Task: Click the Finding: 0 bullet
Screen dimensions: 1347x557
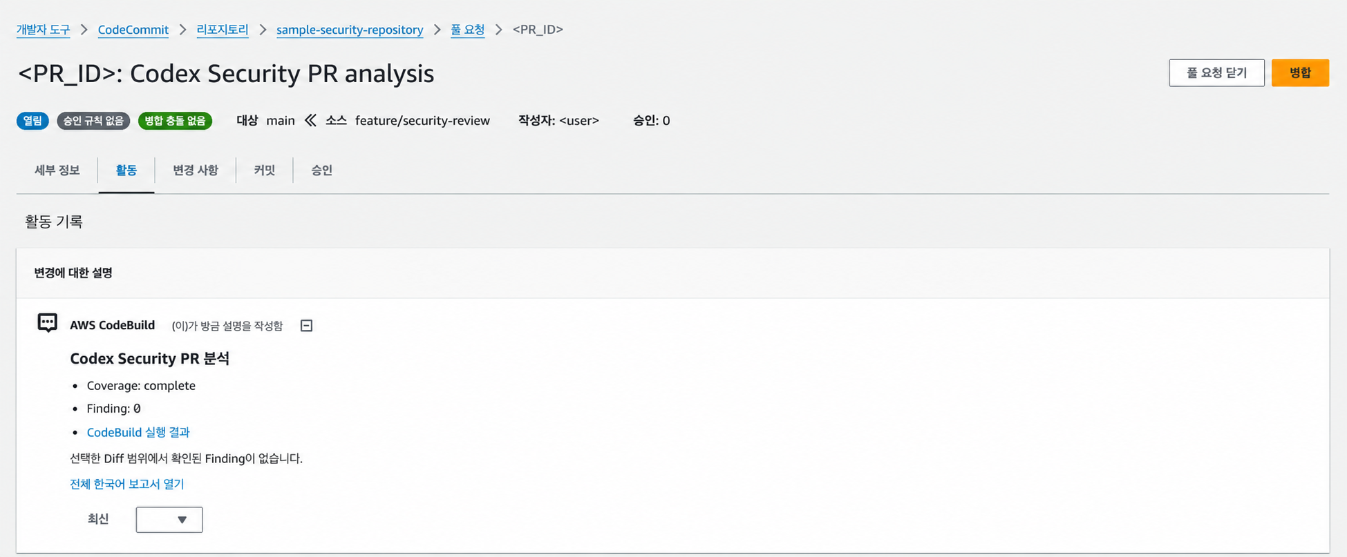Action: [x=114, y=409]
